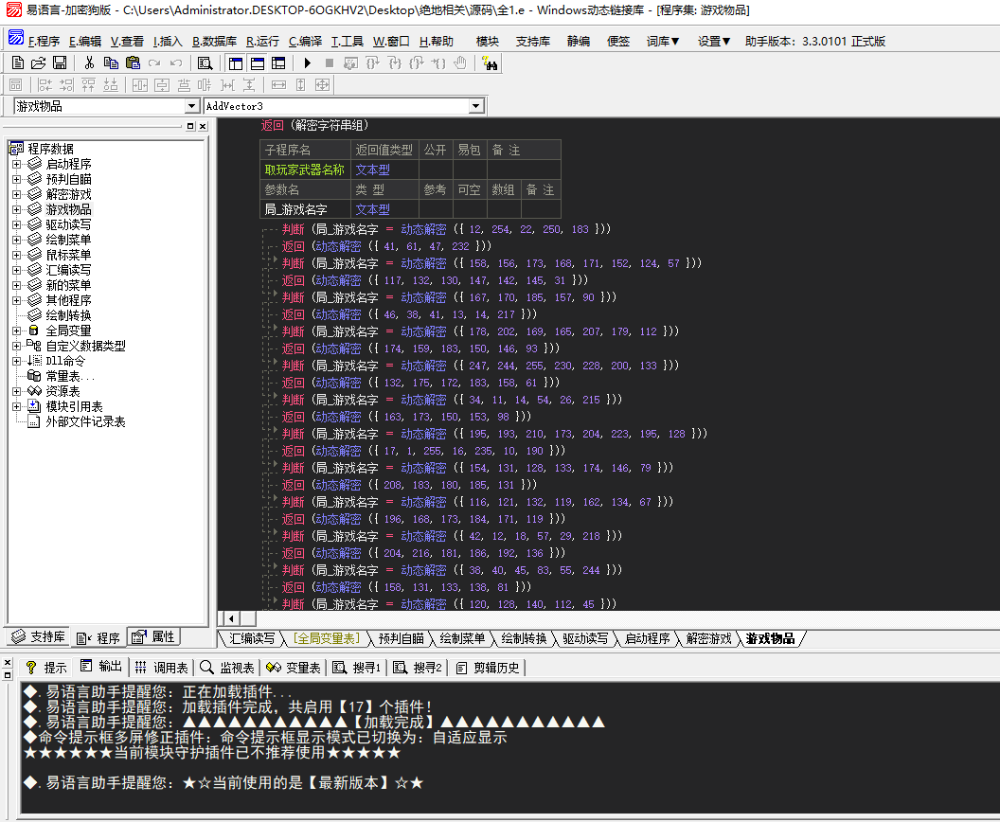The height and width of the screenshot is (822, 1000).
Task: Expand the 全局变量 tree node
Action: click(17, 331)
